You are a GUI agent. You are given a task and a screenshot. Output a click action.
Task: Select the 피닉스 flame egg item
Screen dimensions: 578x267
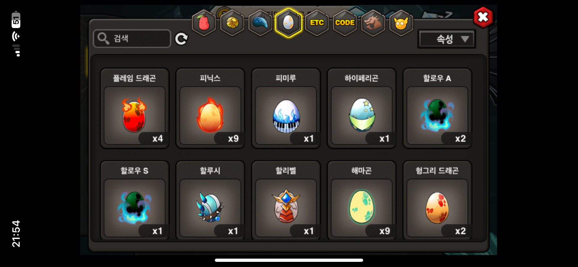pos(210,108)
